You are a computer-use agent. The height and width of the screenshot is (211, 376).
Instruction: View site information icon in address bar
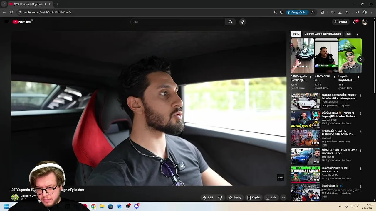pyautogui.click(x=20, y=12)
